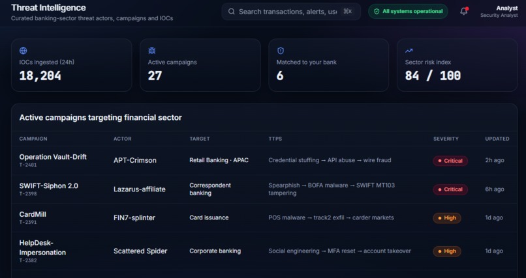
Task: Sort by the CAMPAIGN column header
Action: [x=33, y=139]
